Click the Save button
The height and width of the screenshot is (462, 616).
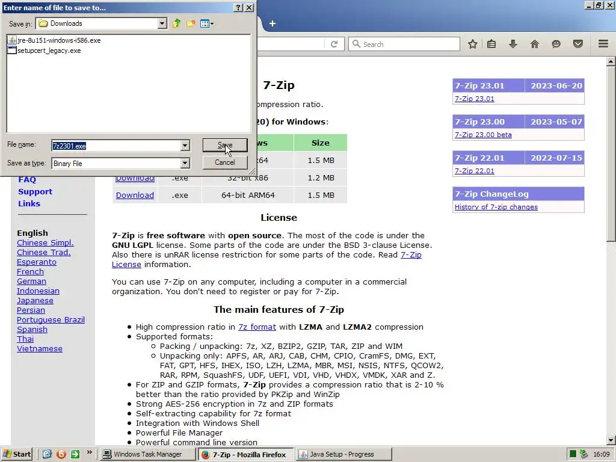click(x=225, y=145)
